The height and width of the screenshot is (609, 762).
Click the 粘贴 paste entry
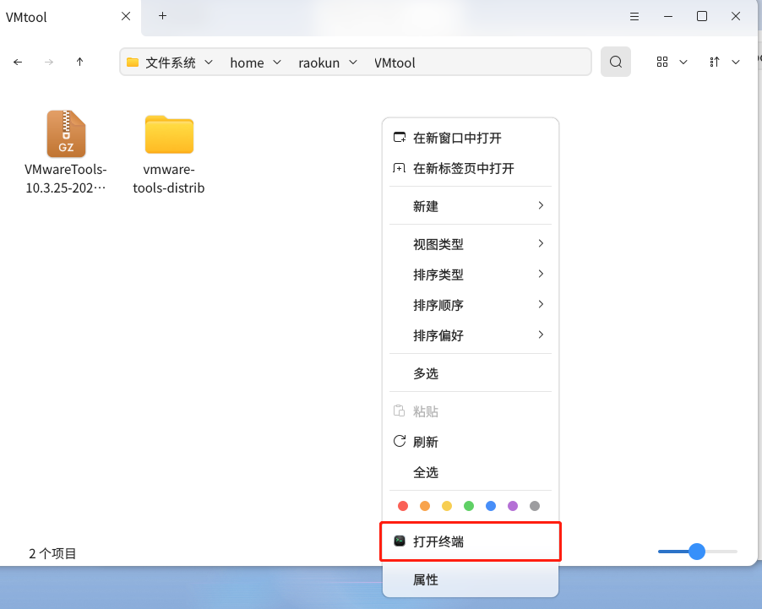pos(471,411)
